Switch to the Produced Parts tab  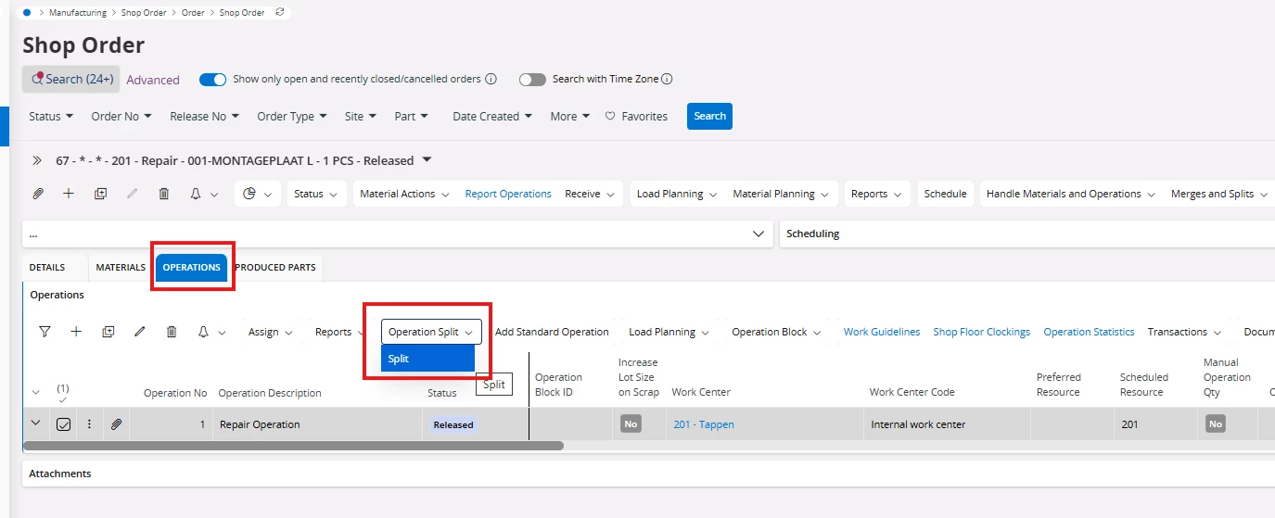pos(275,267)
